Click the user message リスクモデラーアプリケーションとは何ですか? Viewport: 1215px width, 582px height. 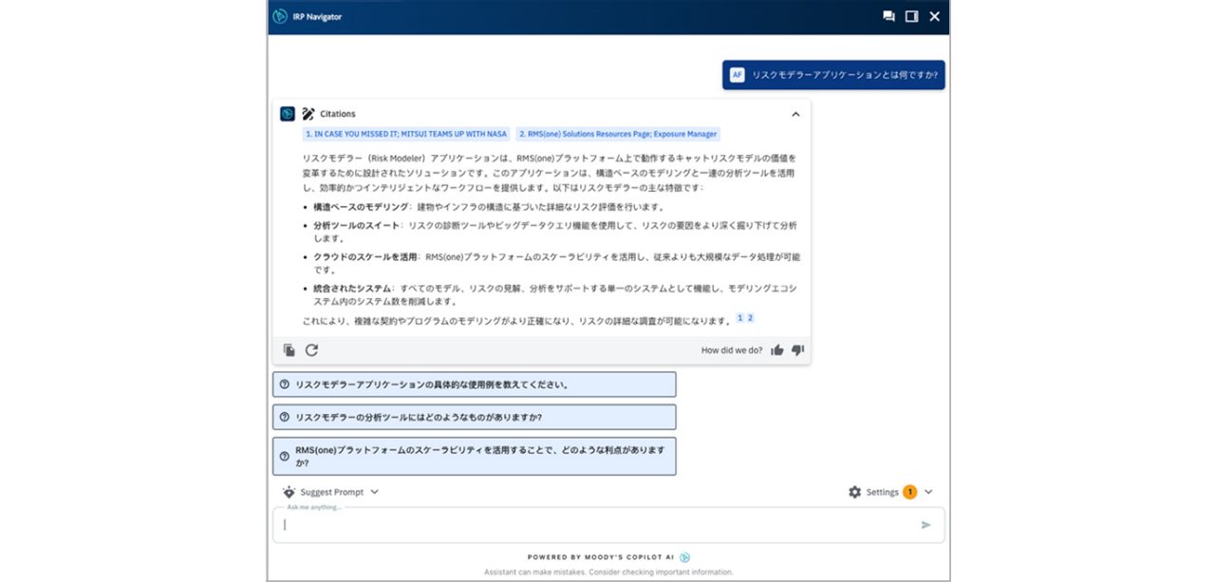coord(845,75)
